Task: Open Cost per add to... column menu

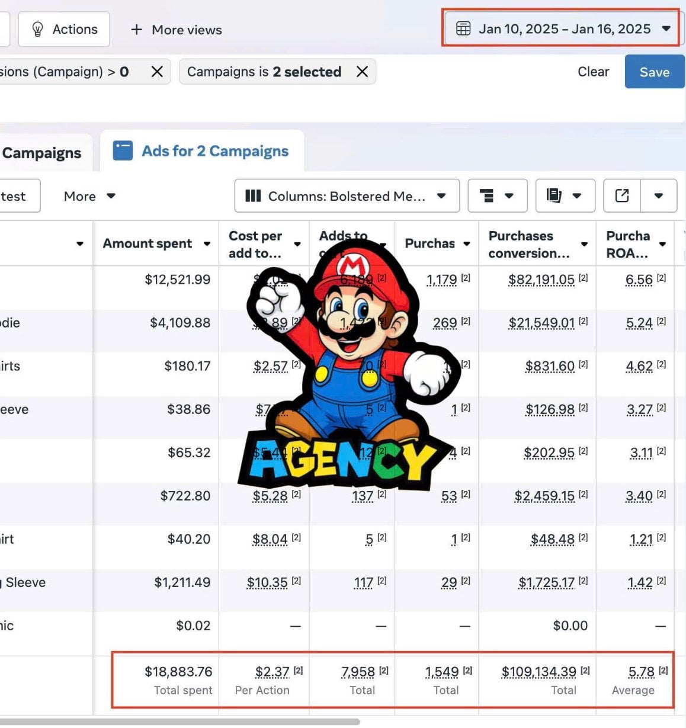Action: coord(297,244)
